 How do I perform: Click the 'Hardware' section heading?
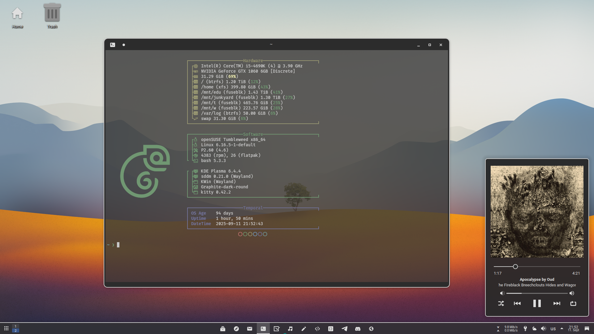[x=253, y=61]
